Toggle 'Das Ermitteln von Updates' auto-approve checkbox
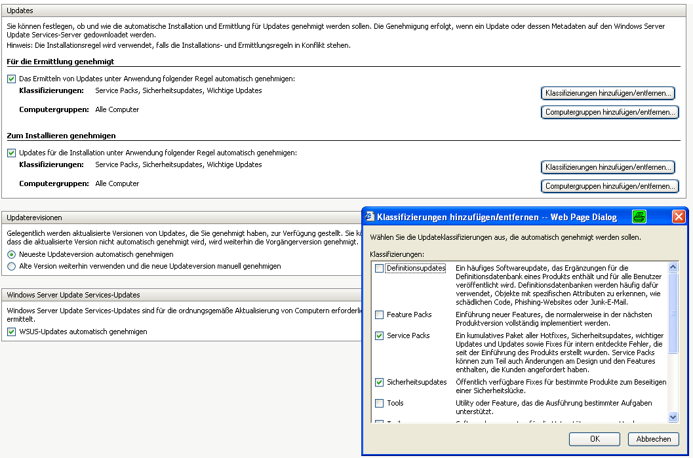 point(12,79)
